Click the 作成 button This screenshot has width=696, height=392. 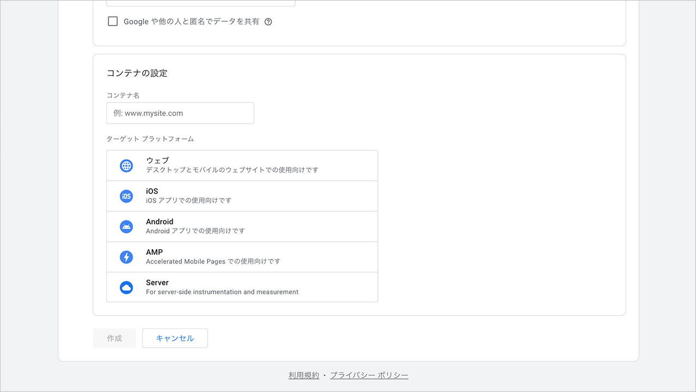[x=114, y=338]
